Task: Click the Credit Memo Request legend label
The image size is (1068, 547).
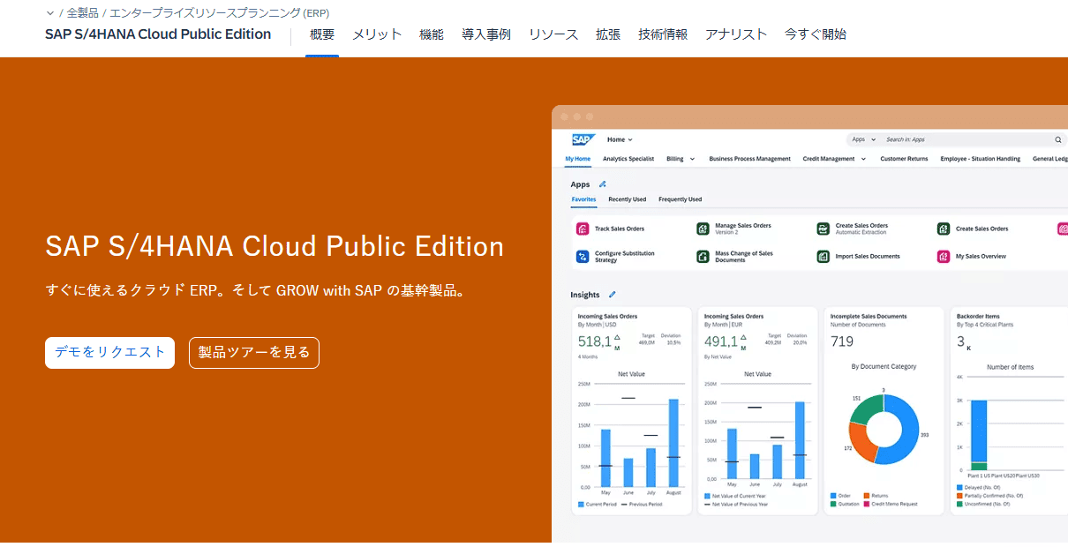Action: click(894, 504)
